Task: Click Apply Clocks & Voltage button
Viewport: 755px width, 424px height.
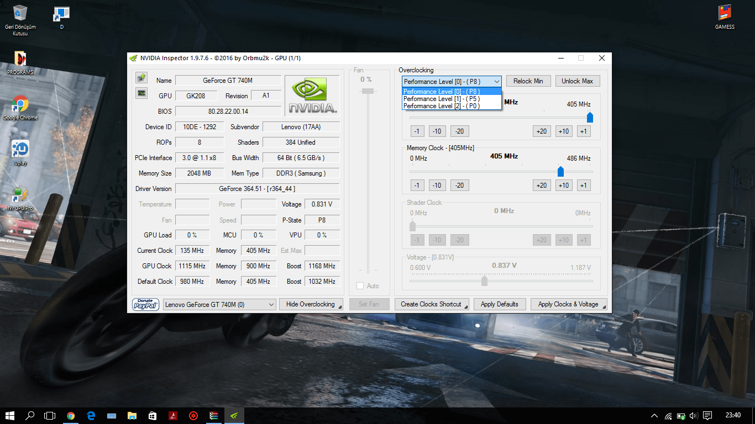Action: coord(569,304)
